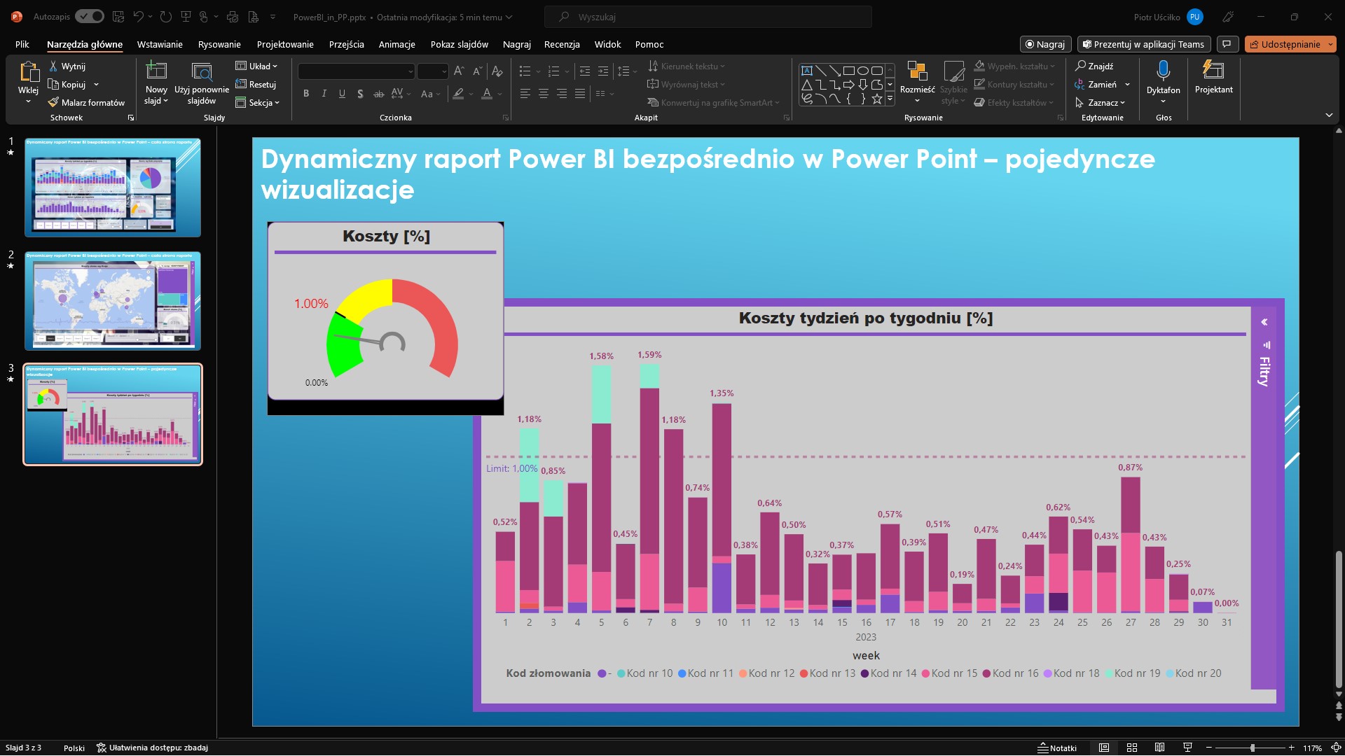Switch to the Recenzja tab
The image size is (1345, 756).
tap(562, 44)
